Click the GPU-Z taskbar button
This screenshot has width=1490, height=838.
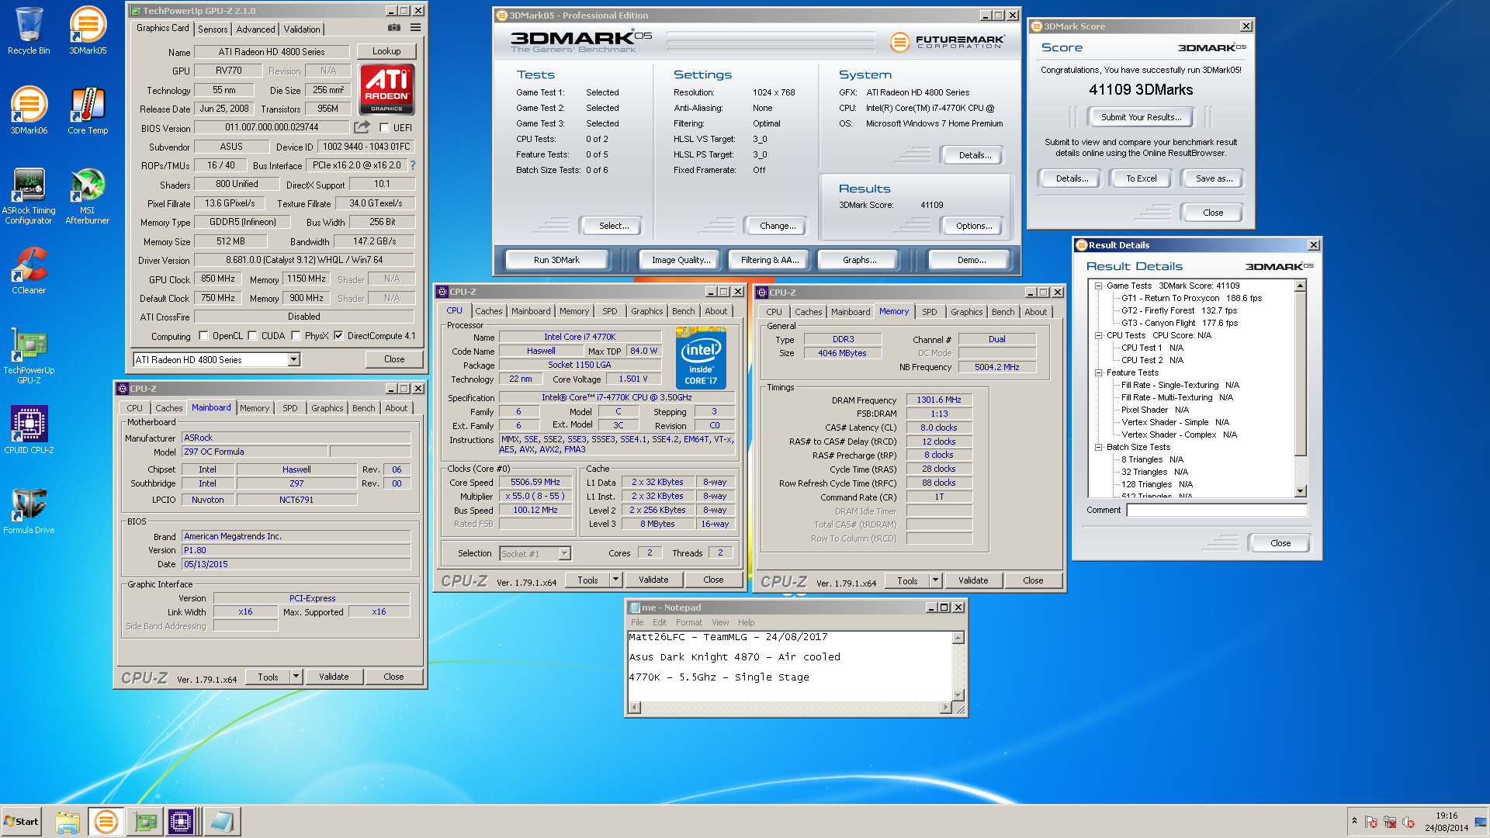[145, 822]
